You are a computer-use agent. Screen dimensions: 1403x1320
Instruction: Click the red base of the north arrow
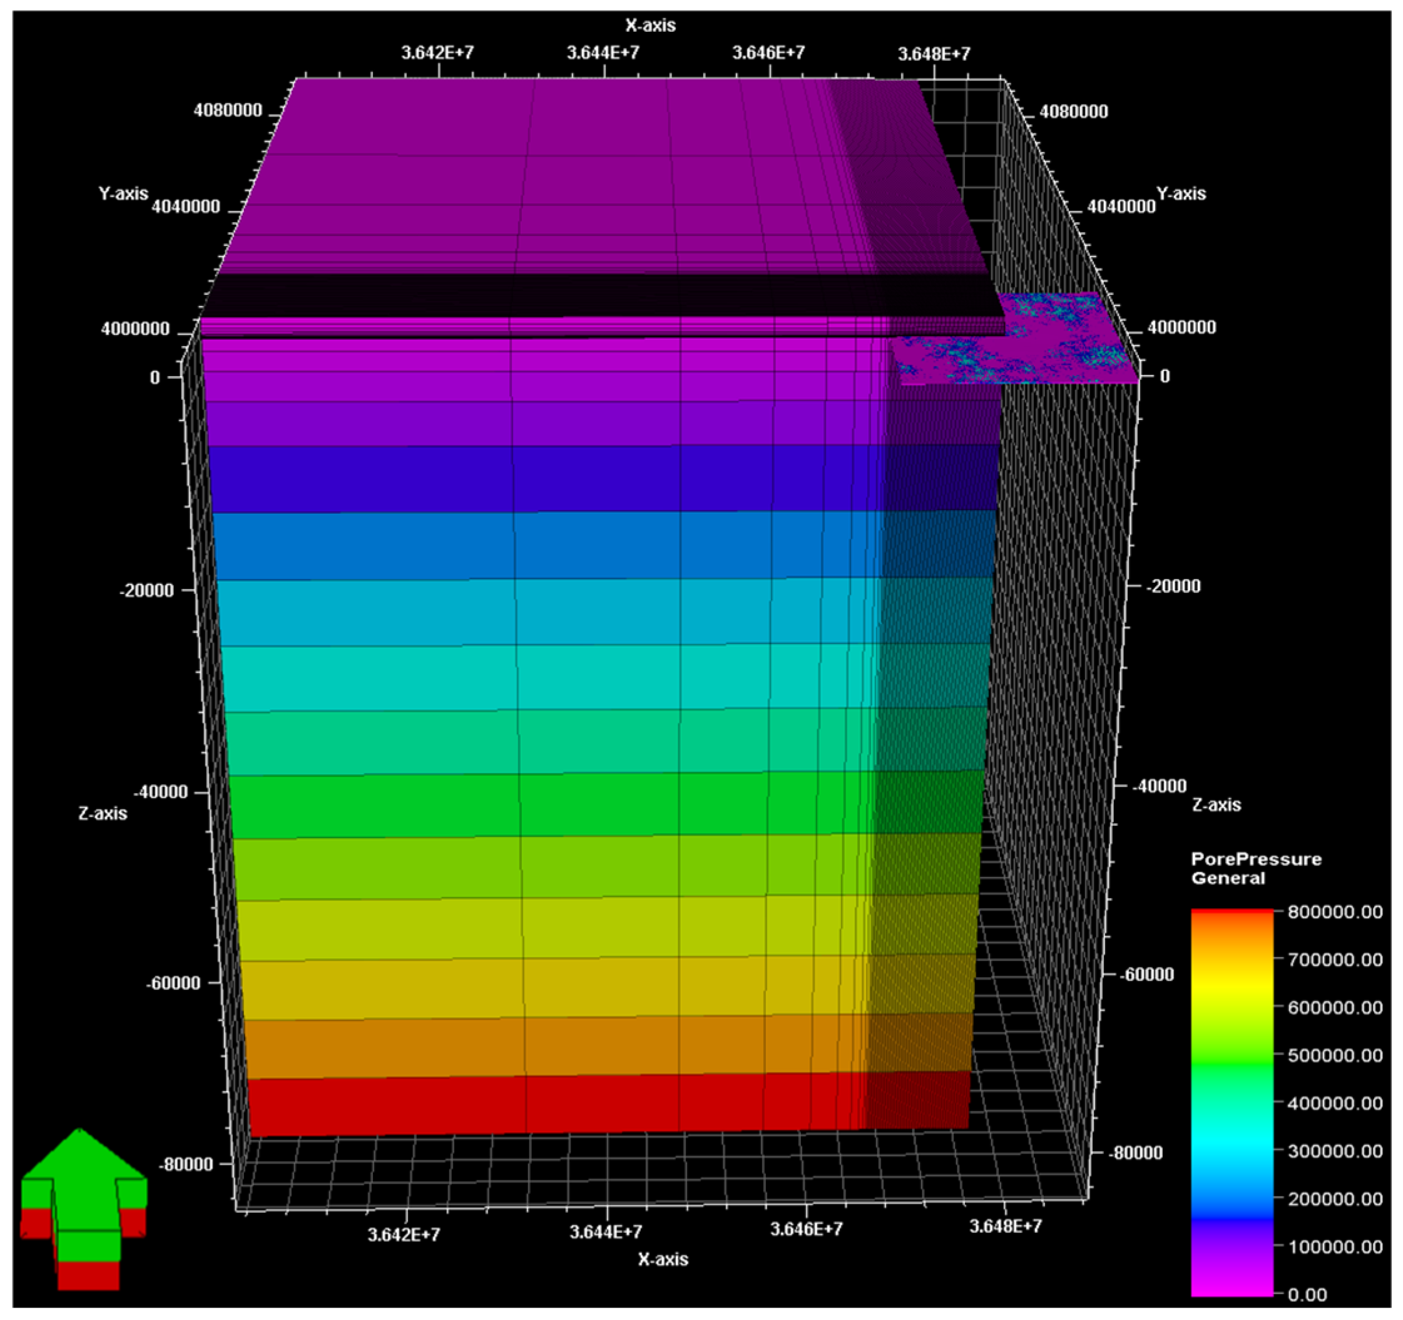coord(88,1275)
